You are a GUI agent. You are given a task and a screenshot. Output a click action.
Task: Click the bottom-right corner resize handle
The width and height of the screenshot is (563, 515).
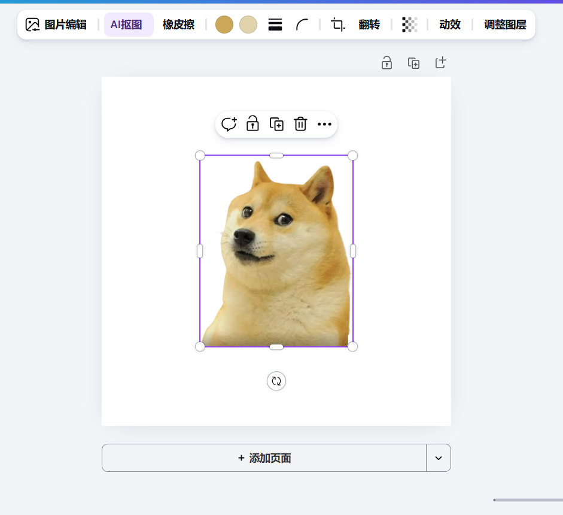(353, 347)
